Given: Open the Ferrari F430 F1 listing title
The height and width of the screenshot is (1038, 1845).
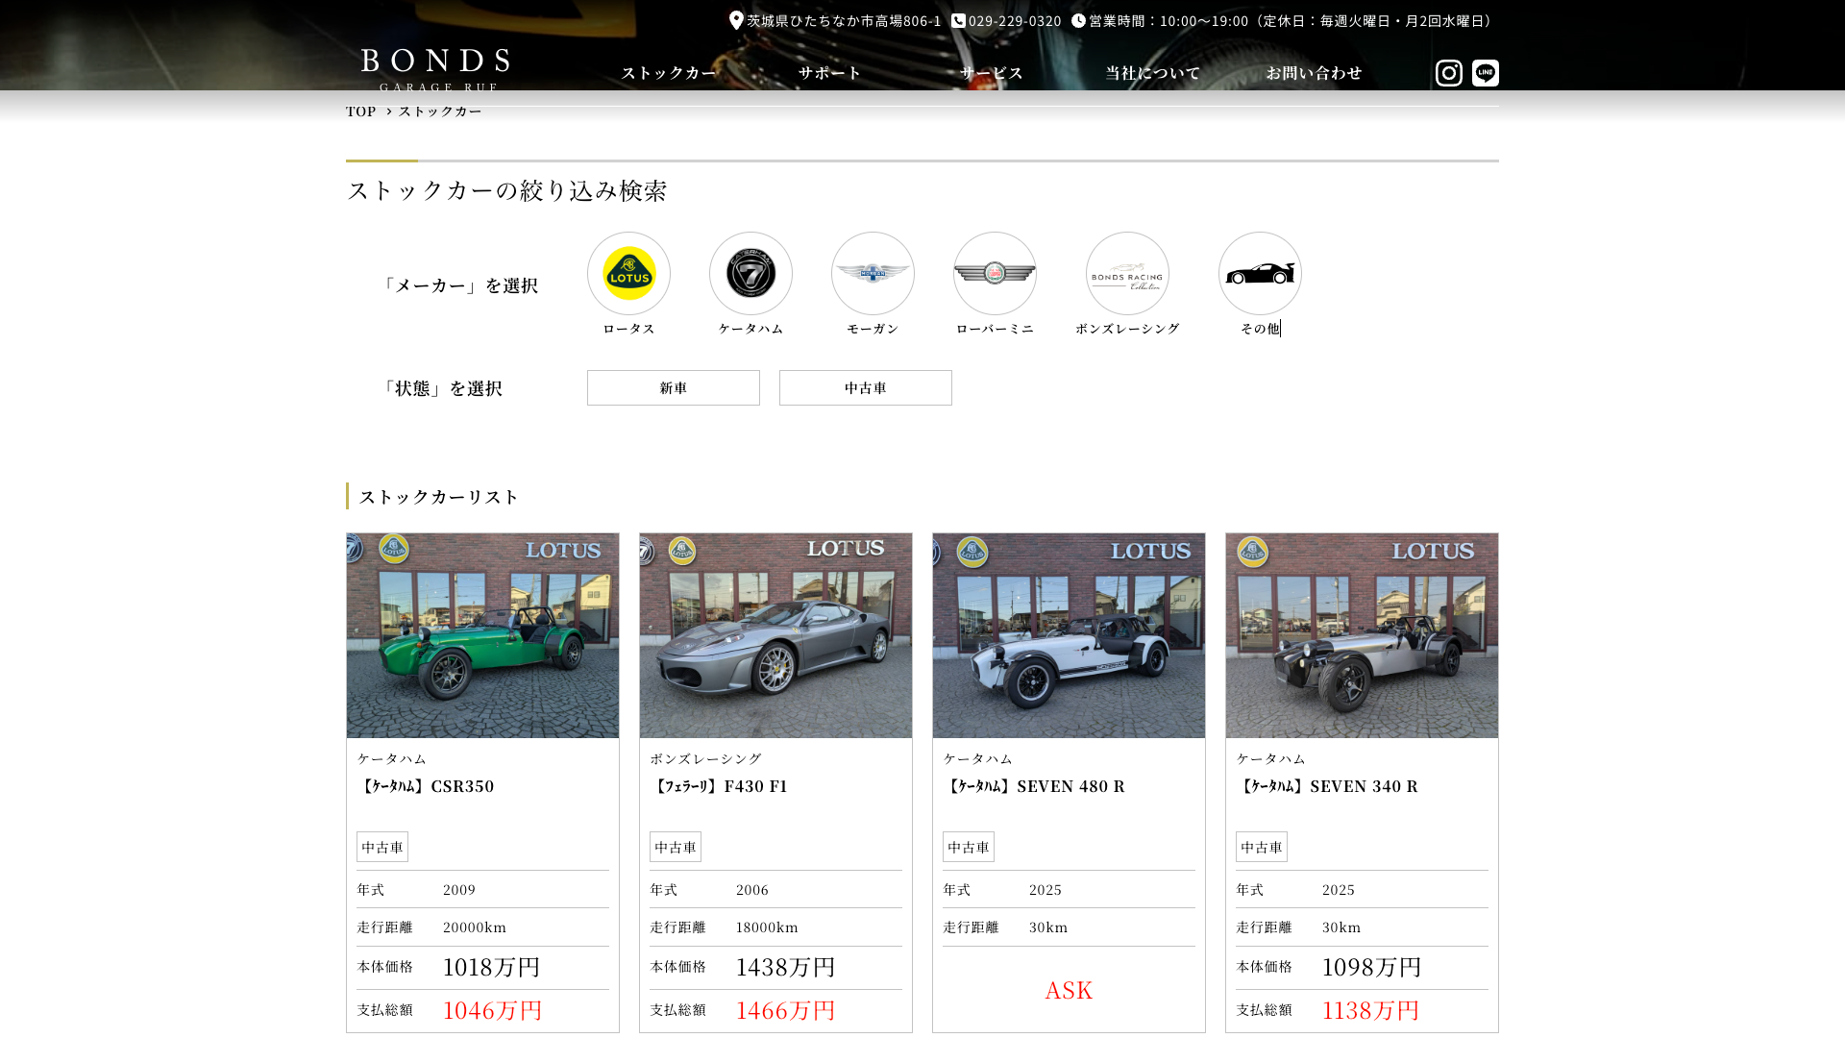Looking at the screenshot, I should (x=719, y=786).
